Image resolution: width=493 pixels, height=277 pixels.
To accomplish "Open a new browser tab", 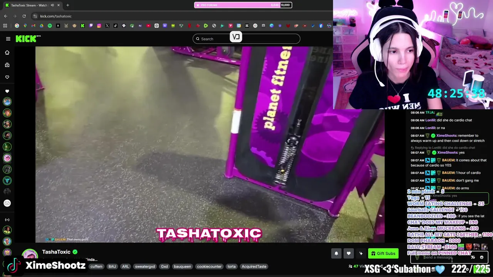I will pos(68,5).
